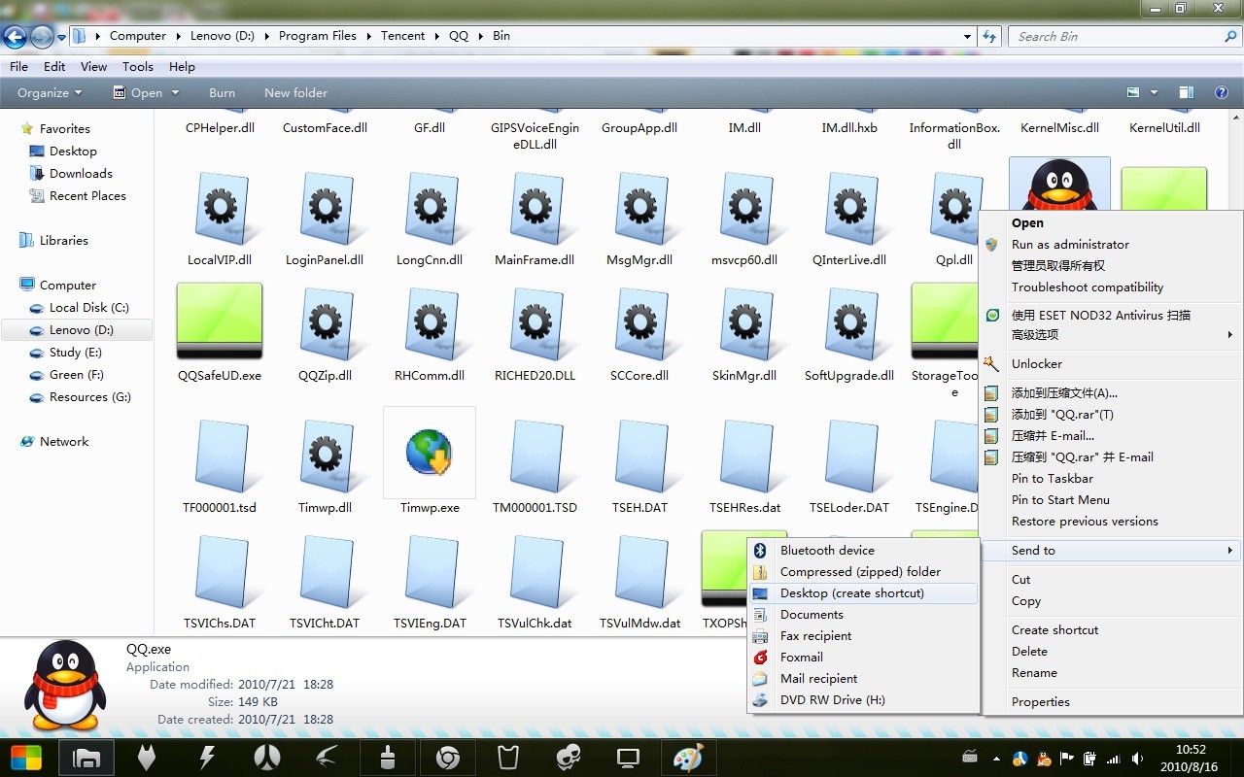
Task: Select the LongCnn.dll file icon
Action: pyautogui.click(x=430, y=208)
